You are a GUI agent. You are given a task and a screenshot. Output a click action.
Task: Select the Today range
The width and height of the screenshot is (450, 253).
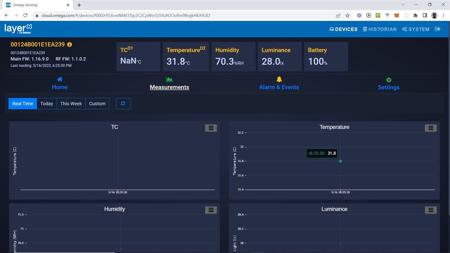tap(47, 104)
